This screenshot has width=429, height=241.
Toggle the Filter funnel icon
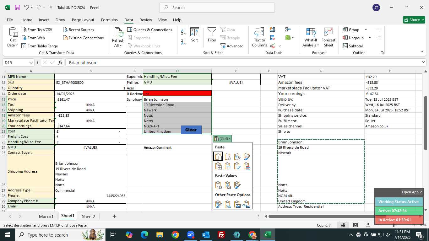tap(212, 35)
